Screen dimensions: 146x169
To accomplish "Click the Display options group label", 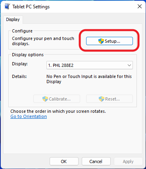I will [x=28, y=55].
